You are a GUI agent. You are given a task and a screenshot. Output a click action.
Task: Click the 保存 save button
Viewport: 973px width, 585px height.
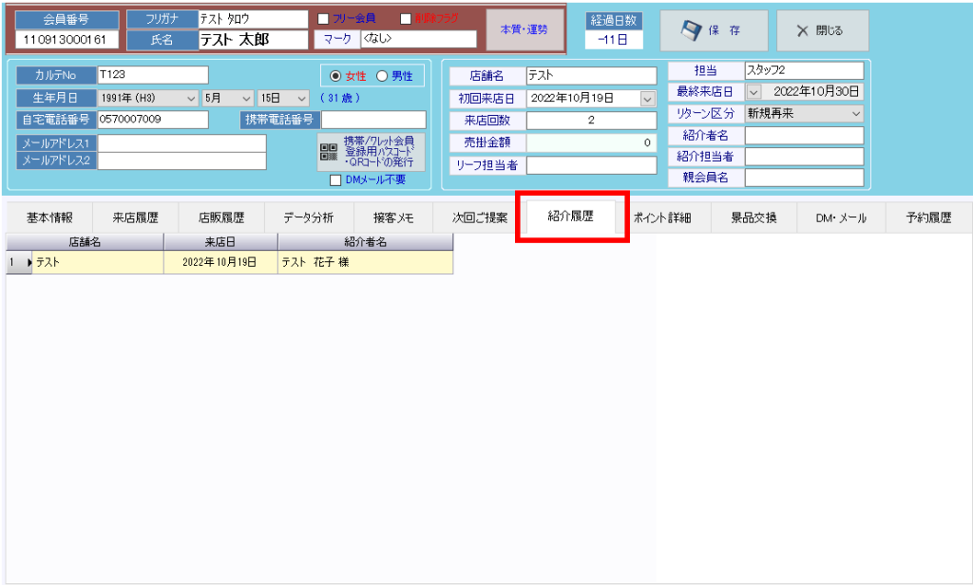coord(714,30)
